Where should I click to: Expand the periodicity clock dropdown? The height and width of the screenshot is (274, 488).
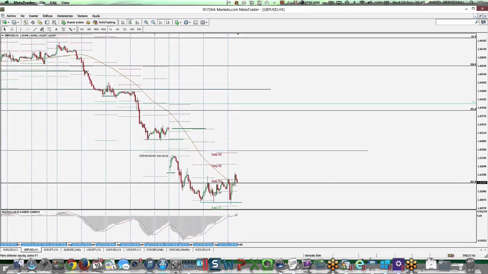coord(190,22)
